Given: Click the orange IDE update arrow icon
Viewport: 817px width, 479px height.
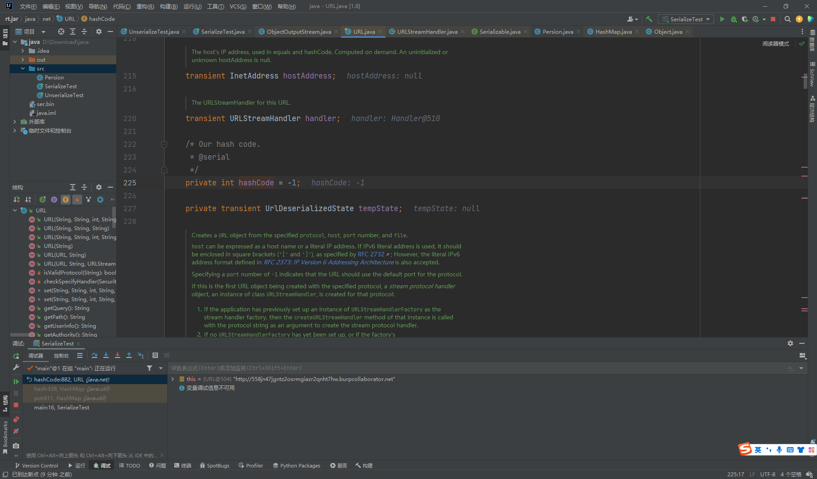Looking at the screenshot, I should pyautogui.click(x=799, y=19).
